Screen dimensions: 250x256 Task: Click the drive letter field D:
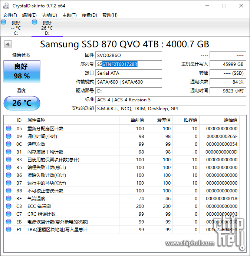tap(128, 91)
